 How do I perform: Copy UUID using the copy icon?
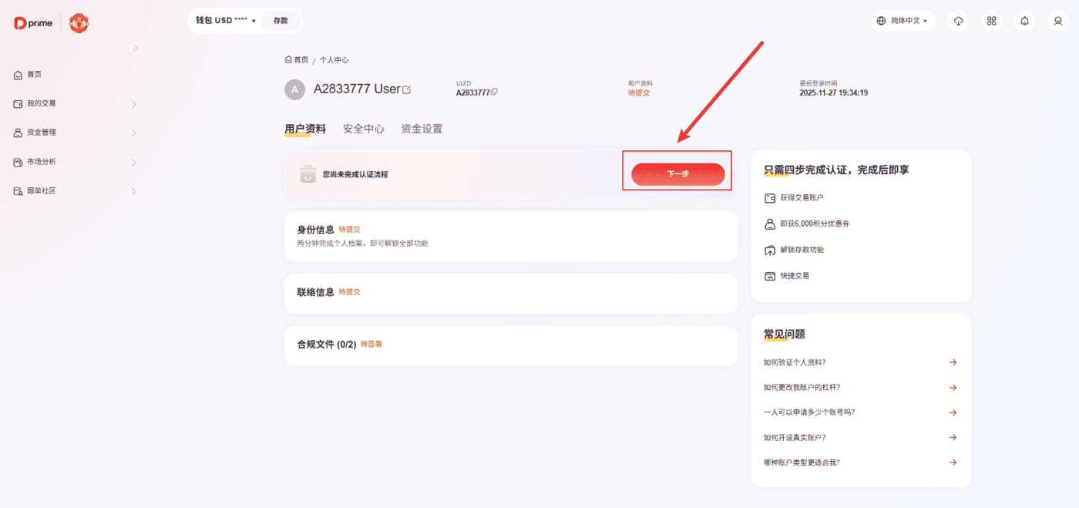coord(494,92)
